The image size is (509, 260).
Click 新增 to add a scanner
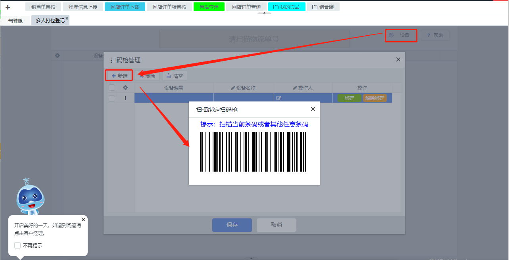(x=119, y=76)
